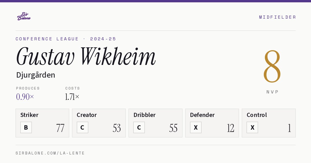Select the Creator stat card

point(99,123)
